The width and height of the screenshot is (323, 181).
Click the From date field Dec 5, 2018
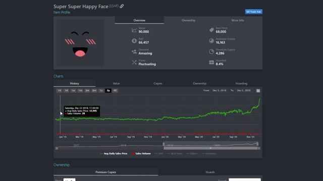point(219,90)
